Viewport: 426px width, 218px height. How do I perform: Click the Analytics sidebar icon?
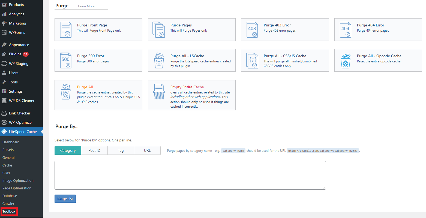[4, 14]
